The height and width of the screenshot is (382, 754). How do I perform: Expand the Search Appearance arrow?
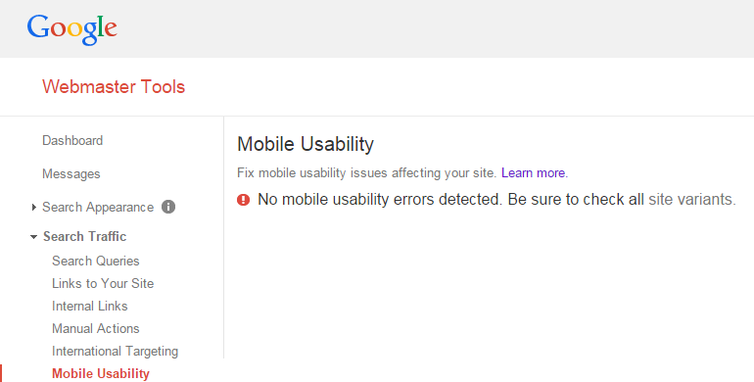click(33, 208)
